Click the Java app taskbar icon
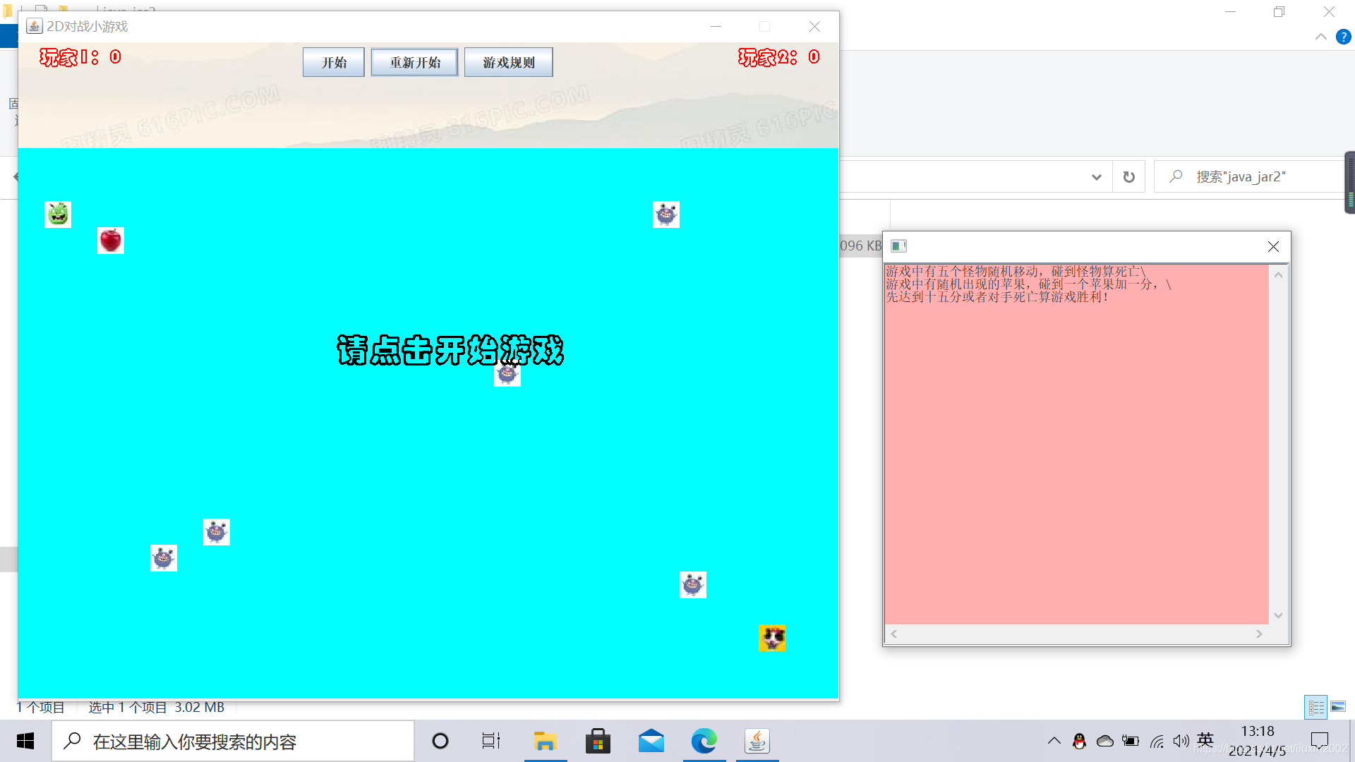Image resolution: width=1355 pixels, height=762 pixels. tap(757, 741)
